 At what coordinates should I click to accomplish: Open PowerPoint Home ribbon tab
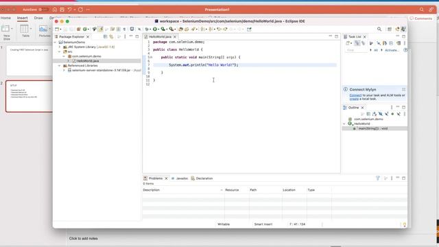[x=5, y=18]
